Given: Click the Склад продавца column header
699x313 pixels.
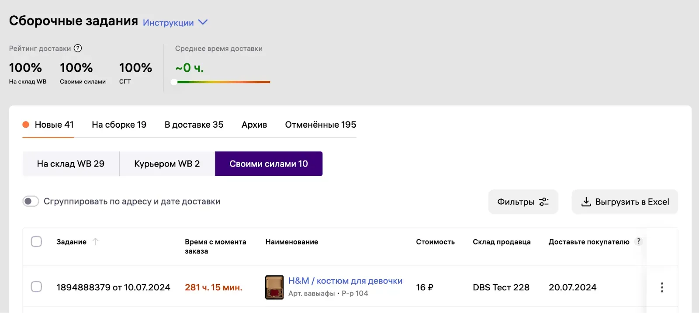Looking at the screenshot, I should point(502,242).
